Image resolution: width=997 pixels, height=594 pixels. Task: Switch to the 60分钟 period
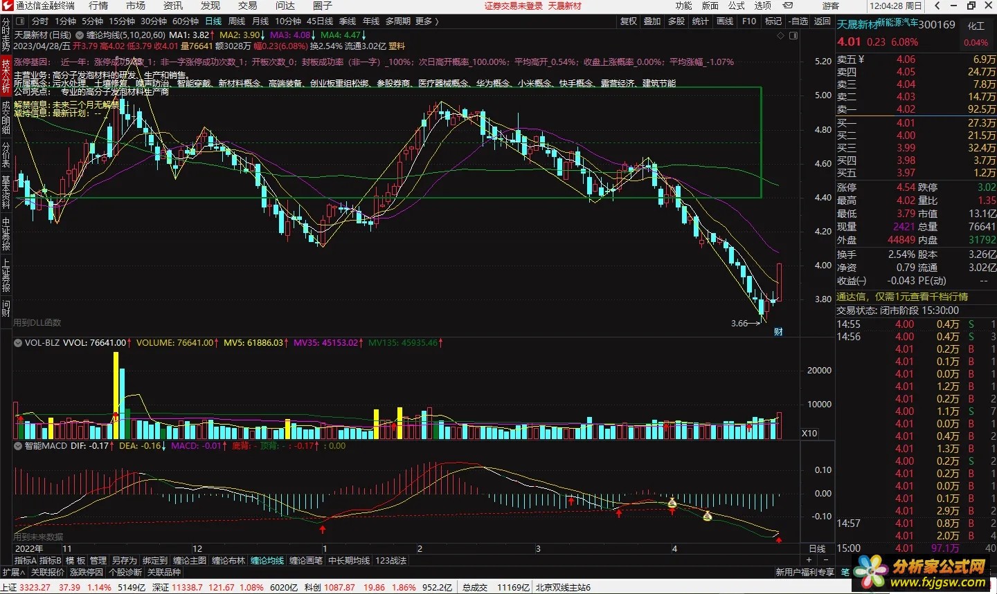pyautogui.click(x=186, y=21)
